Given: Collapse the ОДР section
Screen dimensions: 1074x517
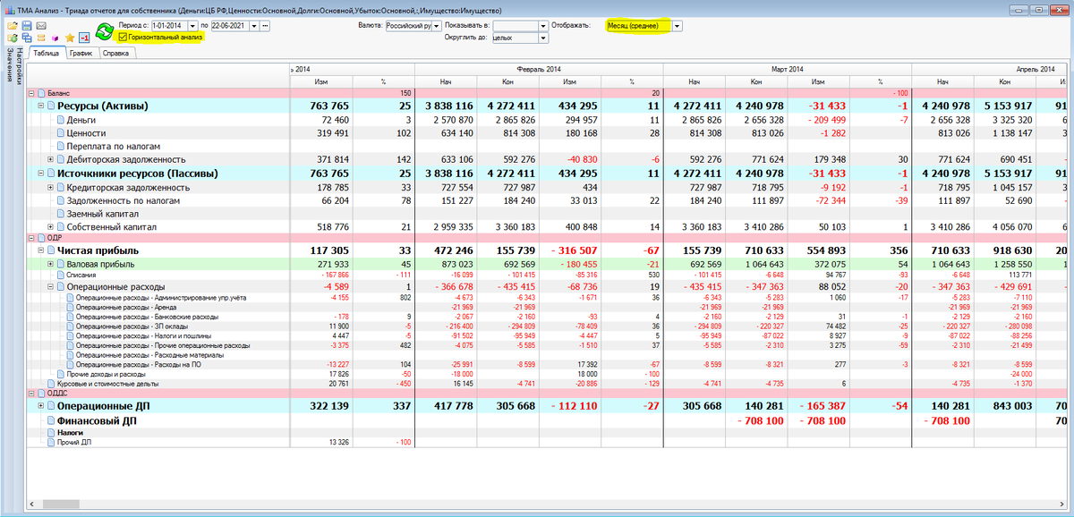Looking at the screenshot, I should [30, 239].
